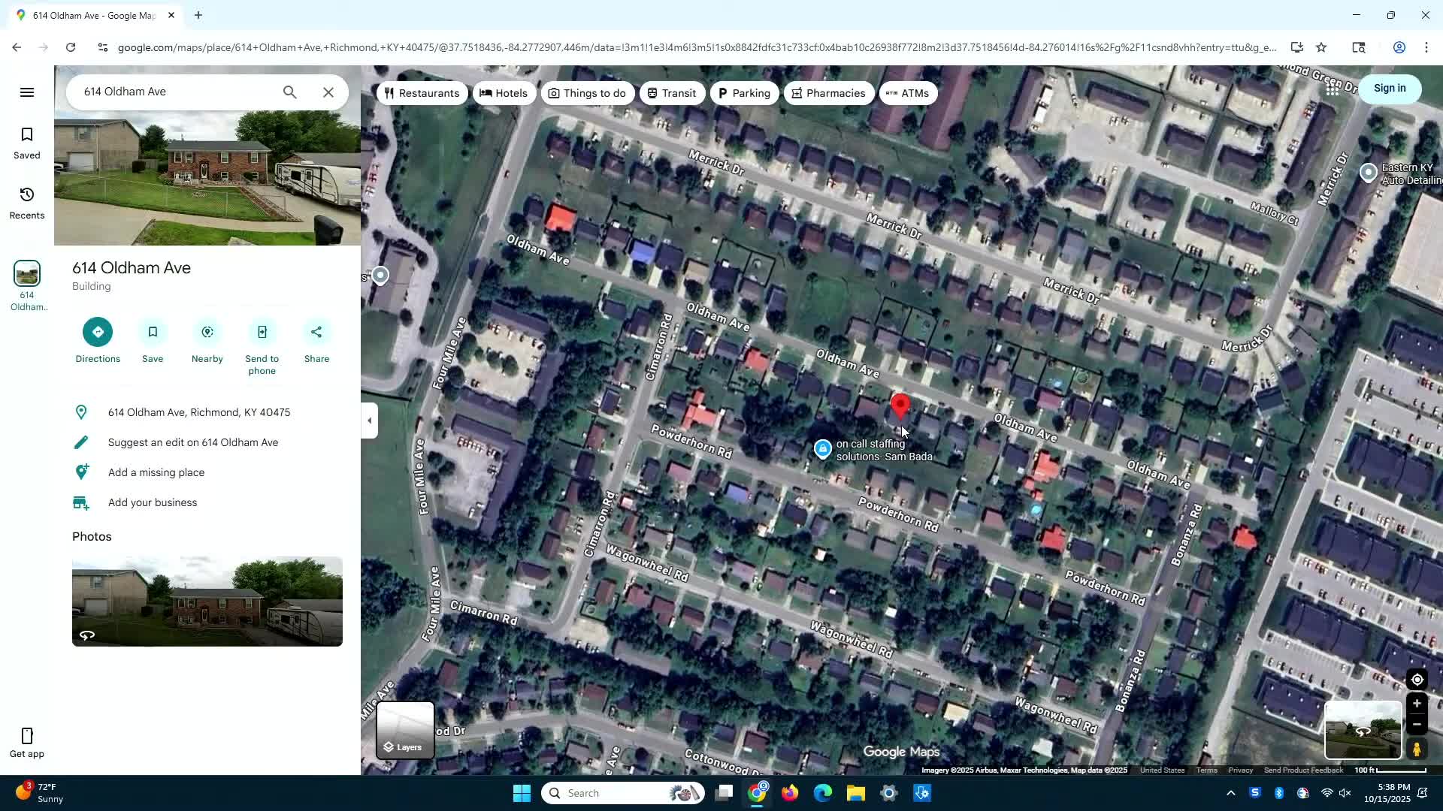Open Google apps grid menu
1443x811 pixels.
pos(1333,89)
